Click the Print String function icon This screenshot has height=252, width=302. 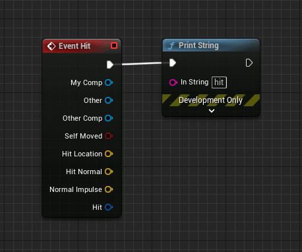[171, 46]
